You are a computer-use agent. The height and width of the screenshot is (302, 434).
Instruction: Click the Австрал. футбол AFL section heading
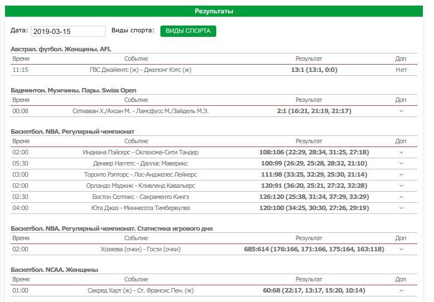[61, 49]
